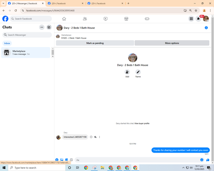Image resolution: width=214 pixels, height=171 pixels.
Task: Open View buyer profile link
Action: pos(142,124)
